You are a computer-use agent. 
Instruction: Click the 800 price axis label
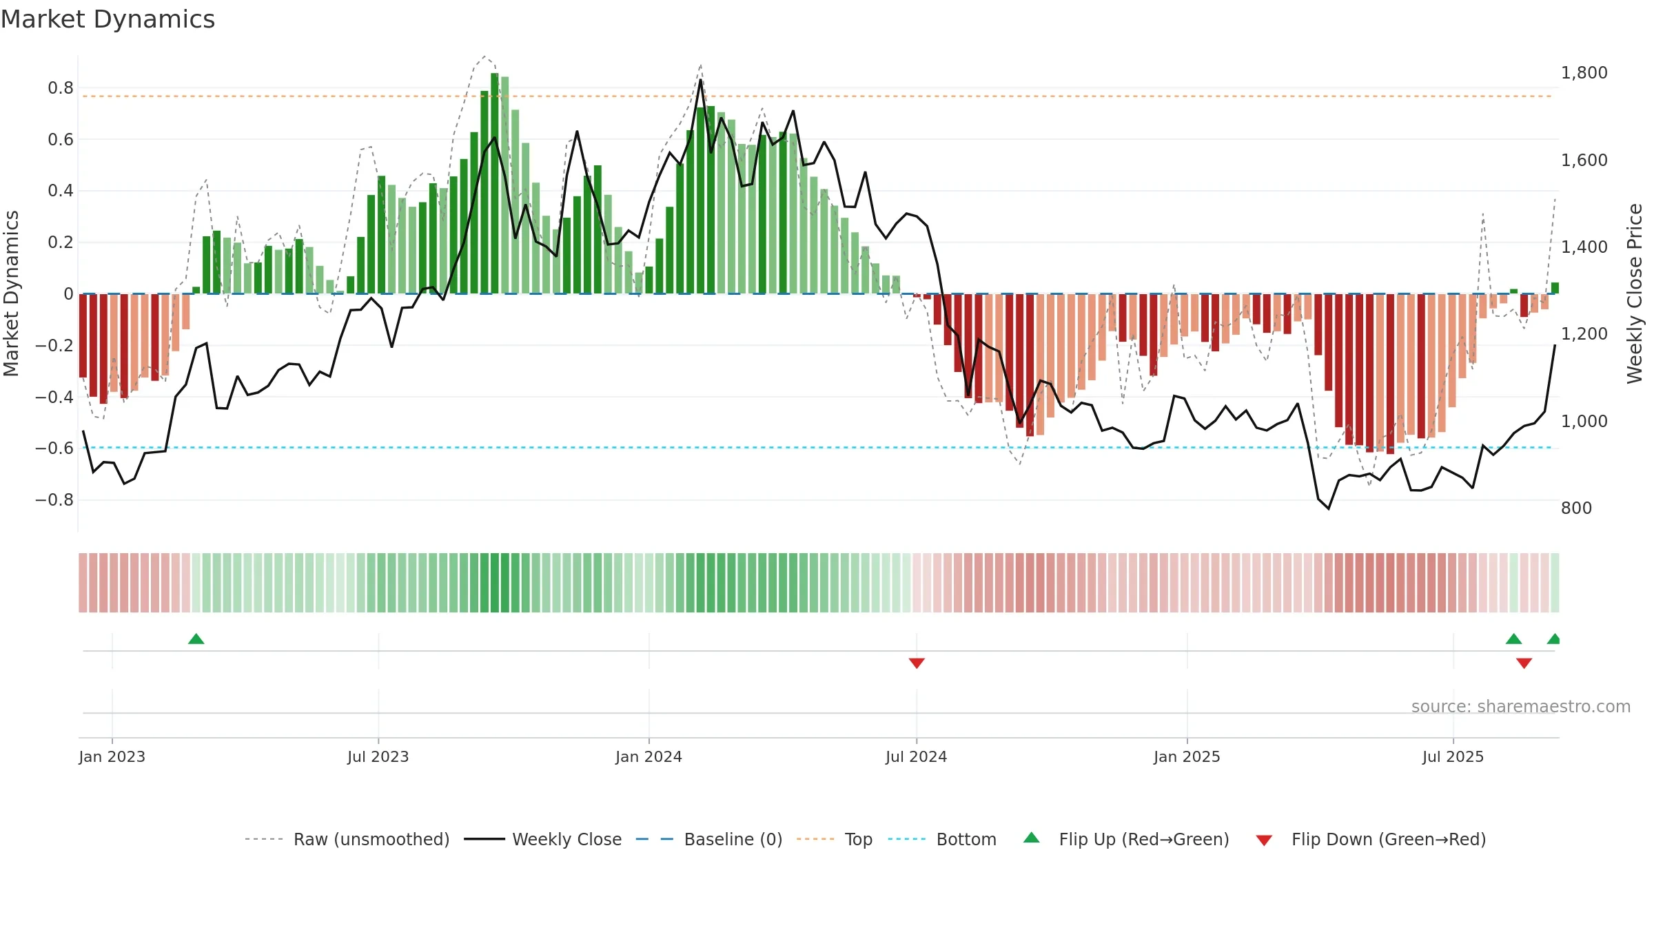click(x=1577, y=508)
